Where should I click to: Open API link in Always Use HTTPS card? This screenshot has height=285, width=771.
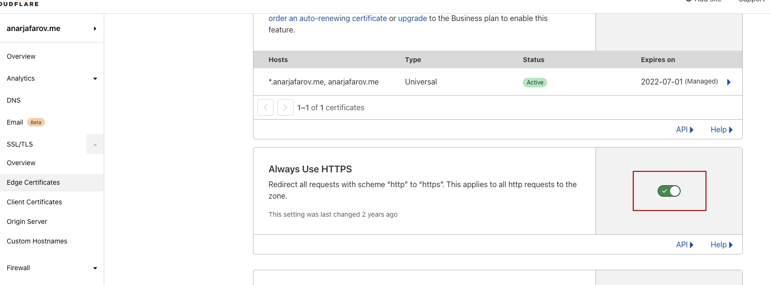coord(685,244)
